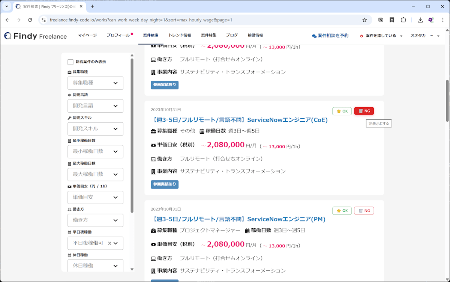
Task: Mark ServiceNowエンジニア(CoE) job as NG
Action: point(364,111)
